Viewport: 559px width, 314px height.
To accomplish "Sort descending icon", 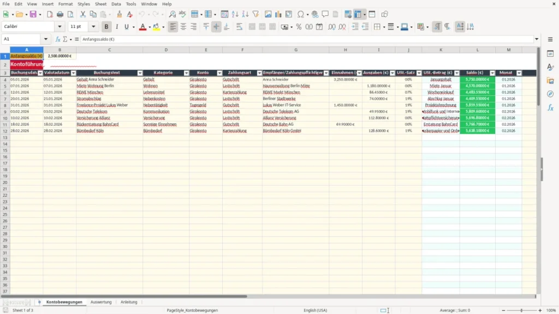I will point(245,14).
